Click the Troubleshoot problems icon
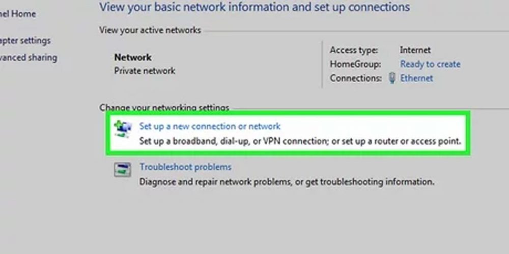The width and height of the screenshot is (509, 254). pos(123,170)
